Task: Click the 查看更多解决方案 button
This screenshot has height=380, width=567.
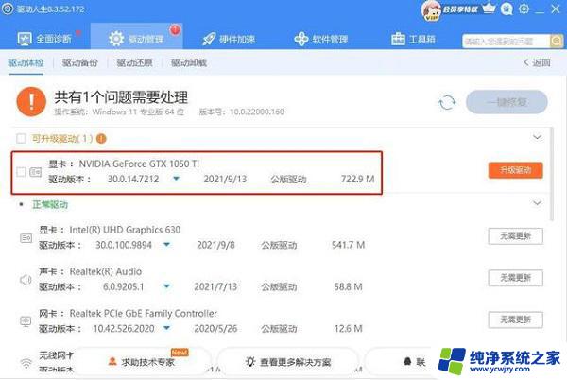Action: 288,361
